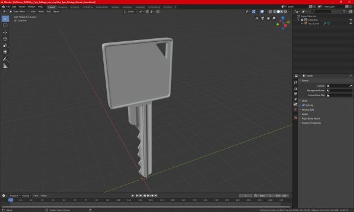354x212 pixels.
Task: Expand the Rigid Body World panel
Action: point(311,118)
